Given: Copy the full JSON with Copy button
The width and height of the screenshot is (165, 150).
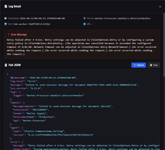Looking at the screenshot, I should tap(153, 65).
